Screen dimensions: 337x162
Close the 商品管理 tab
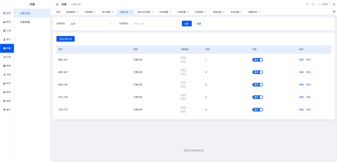click(x=77, y=12)
